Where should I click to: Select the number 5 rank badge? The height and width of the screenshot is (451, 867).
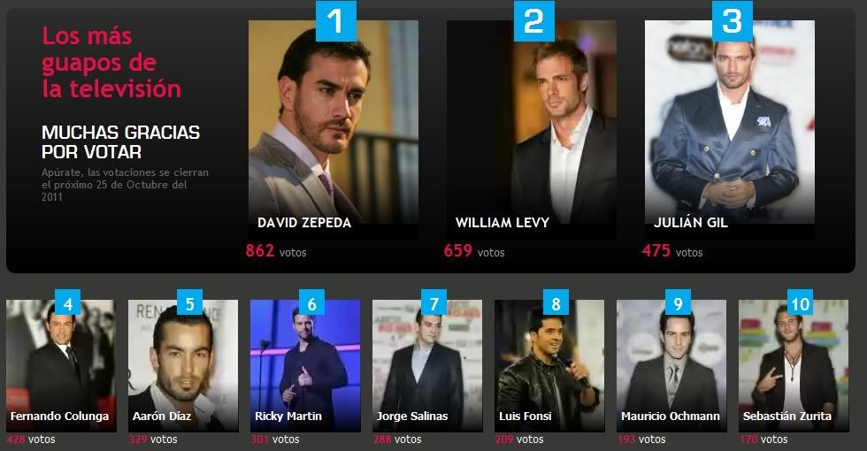pyautogui.click(x=189, y=302)
